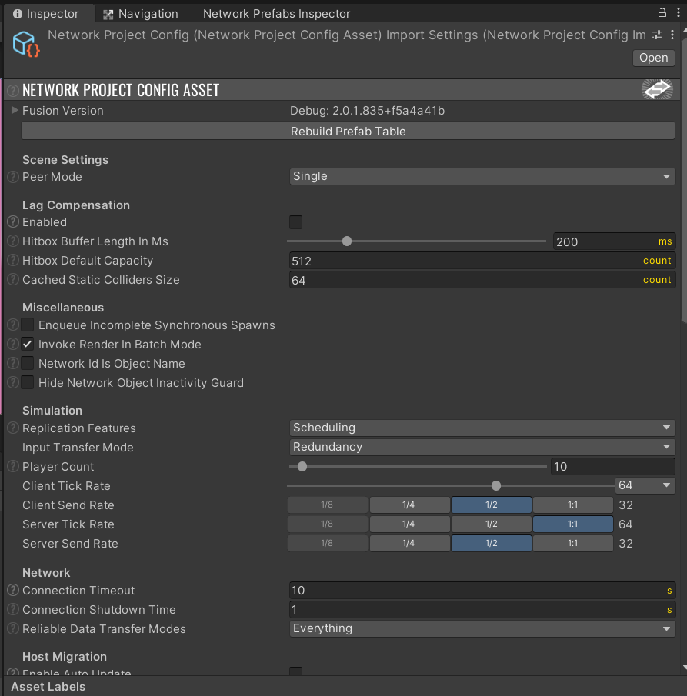This screenshot has width=687, height=696.
Task: Click the Connection Shutdown Time field
Action: click(482, 609)
